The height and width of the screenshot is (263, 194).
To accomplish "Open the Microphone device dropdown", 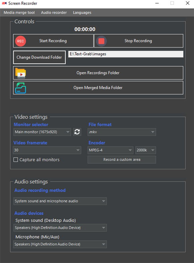I will pos(60,244).
